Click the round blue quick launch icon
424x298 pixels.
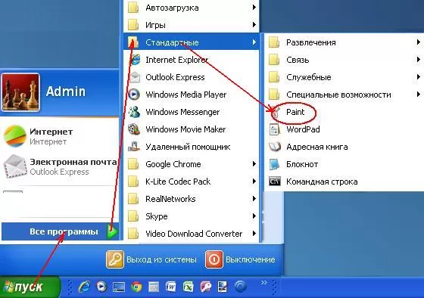[x=241, y=287]
